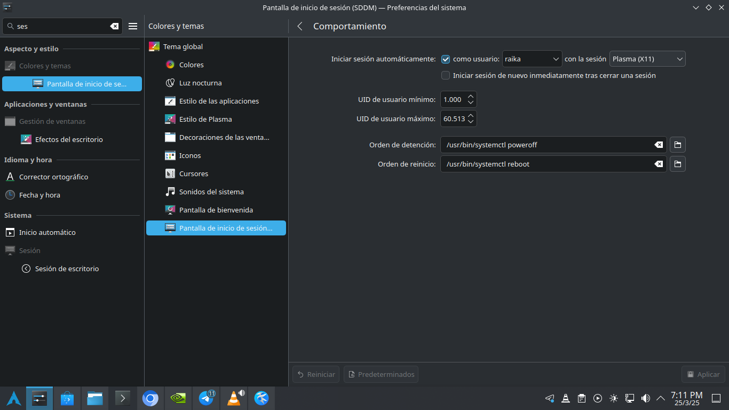Image resolution: width=729 pixels, height=410 pixels.
Task: Clear the Orden de reinicio field
Action: pos(659,164)
